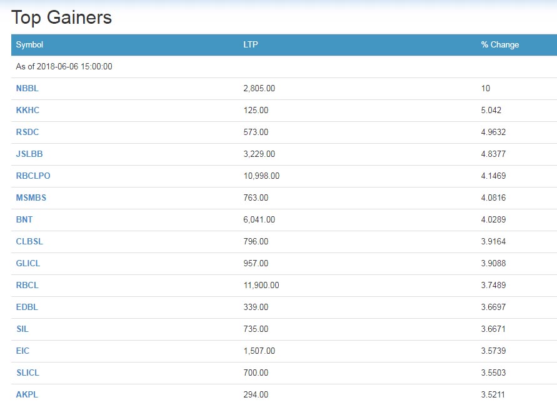Select the GLICL symbol link
The image size is (557, 405).
coord(28,263)
